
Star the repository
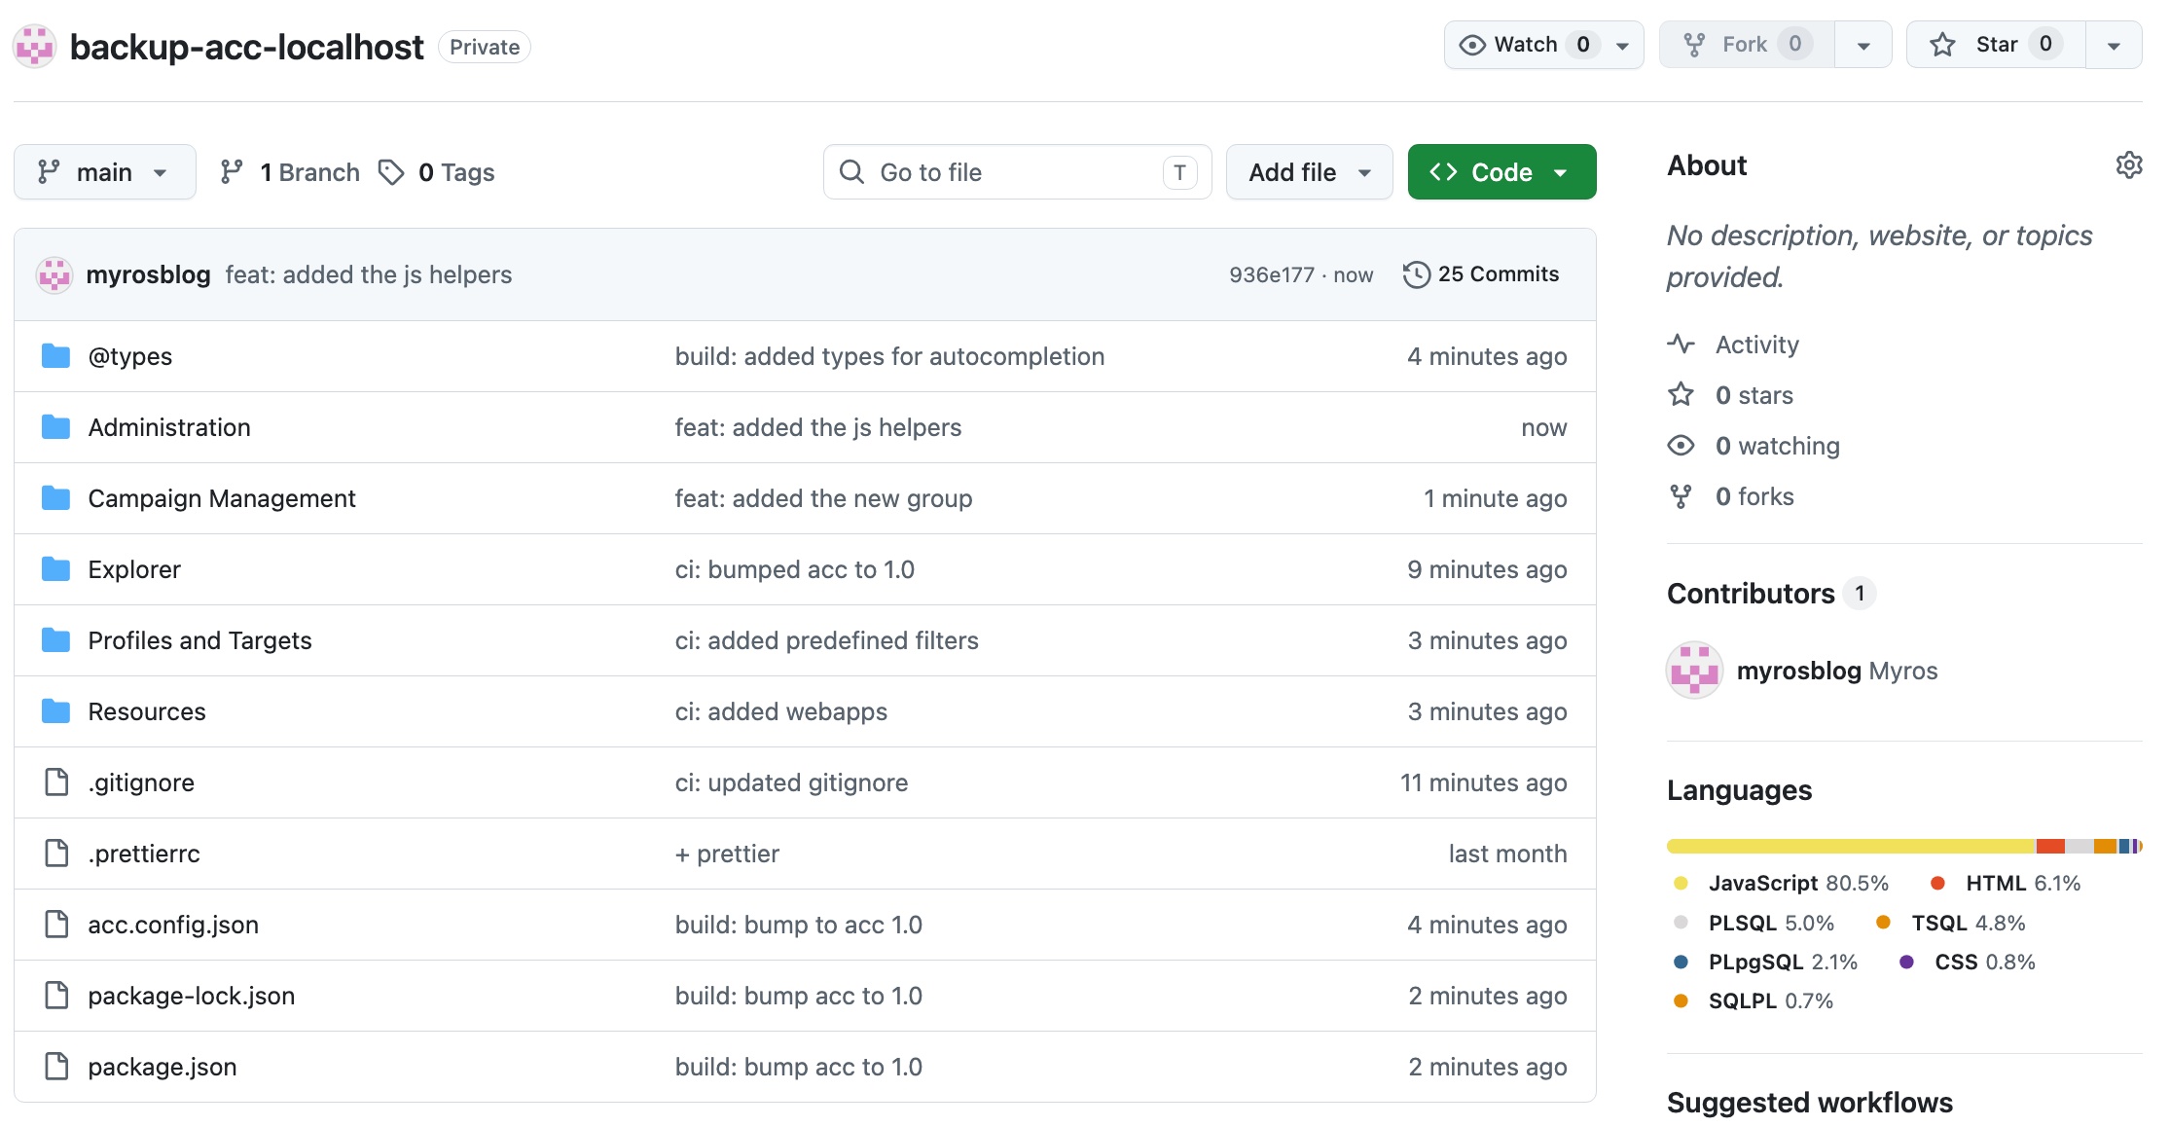coord(1995,45)
